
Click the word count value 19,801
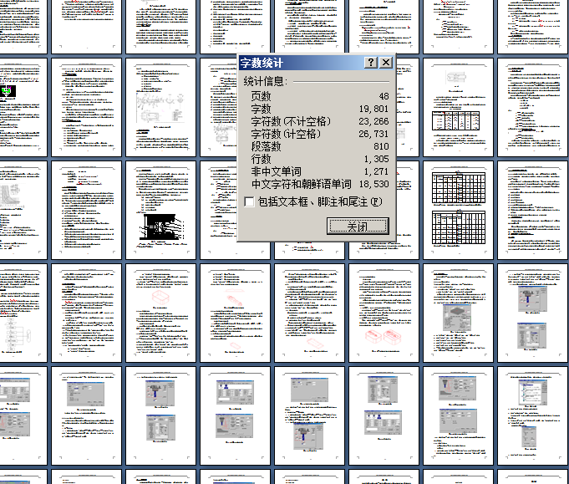tap(373, 109)
